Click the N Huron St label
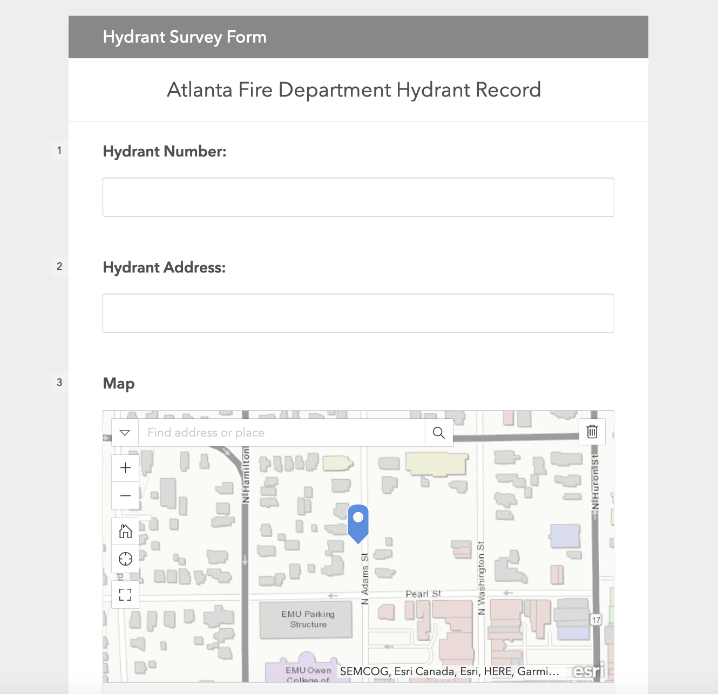Image resolution: width=718 pixels, height=694 pixels. tap(595, 482)
